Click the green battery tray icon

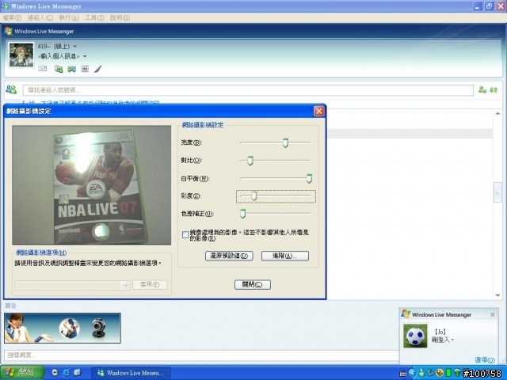pyautogui.click(x=448, y=373)
